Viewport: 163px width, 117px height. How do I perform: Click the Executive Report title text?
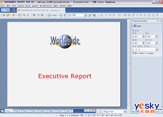pyautogui.click(x=65, y=76)
